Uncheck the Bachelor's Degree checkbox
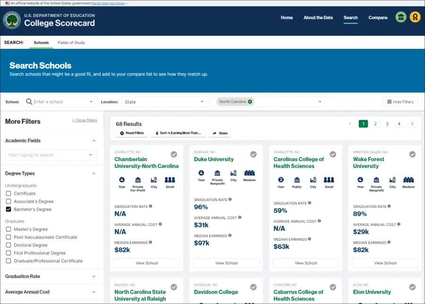The image size is (425, 304). [x=8, y=209]
